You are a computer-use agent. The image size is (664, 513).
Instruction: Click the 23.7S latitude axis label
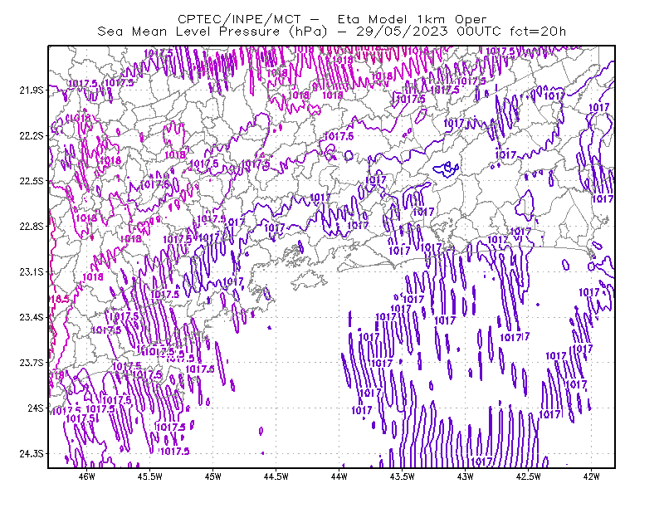(x=32, y=363)
